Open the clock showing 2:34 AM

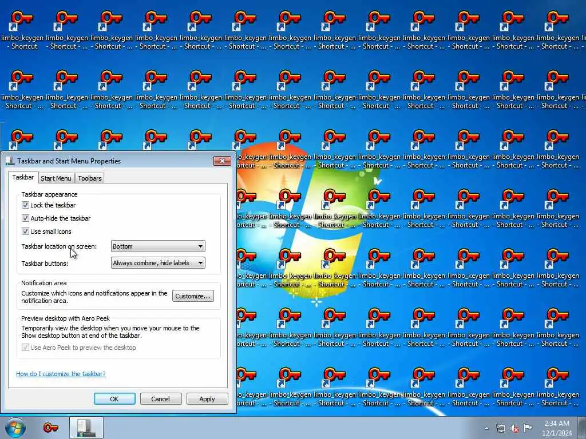556,428
